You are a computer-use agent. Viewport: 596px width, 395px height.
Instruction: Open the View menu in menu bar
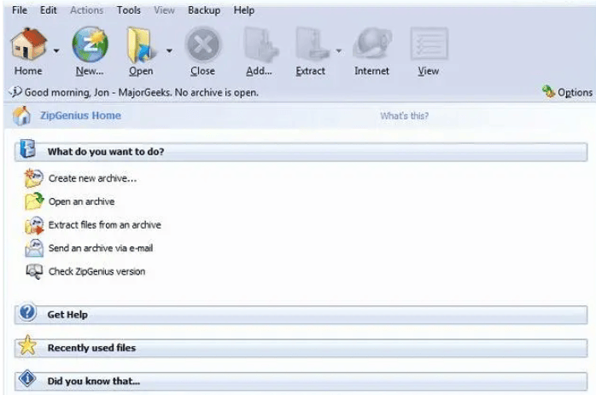click(x=164, y=10)
